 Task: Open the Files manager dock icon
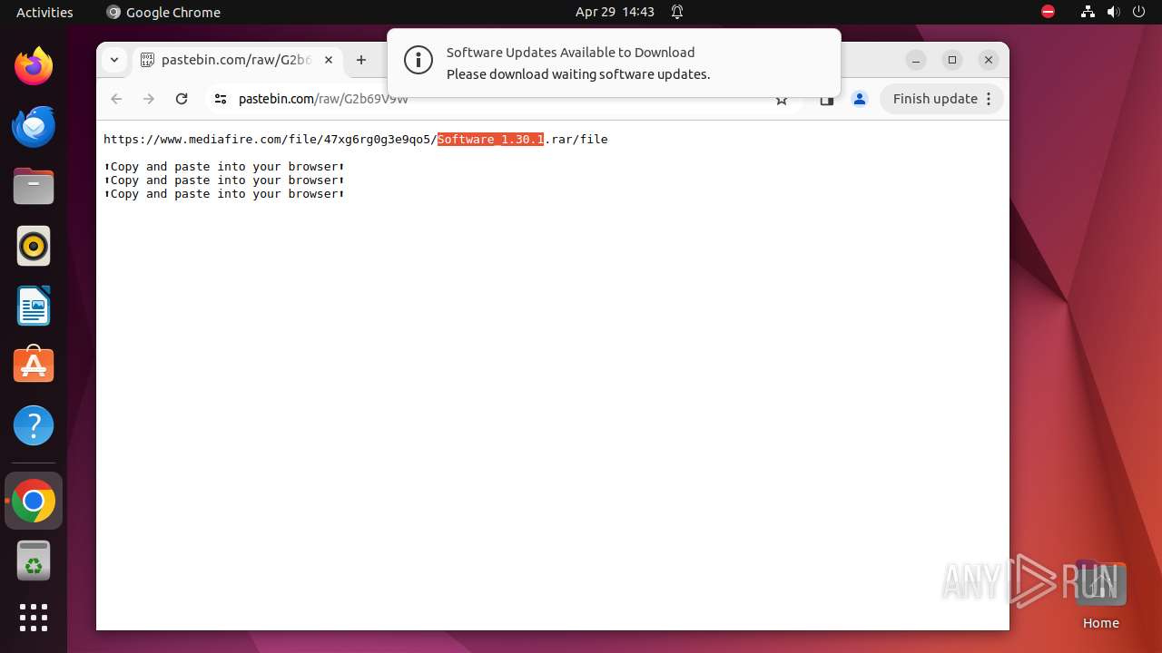(x=34, y=186)
